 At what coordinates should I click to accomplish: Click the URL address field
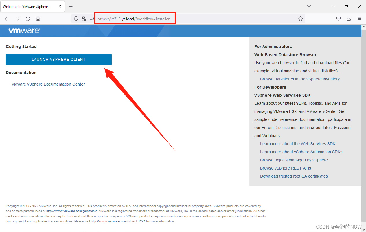point(188,19)
